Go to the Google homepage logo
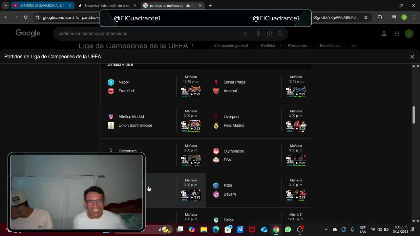 pos(28,33)
